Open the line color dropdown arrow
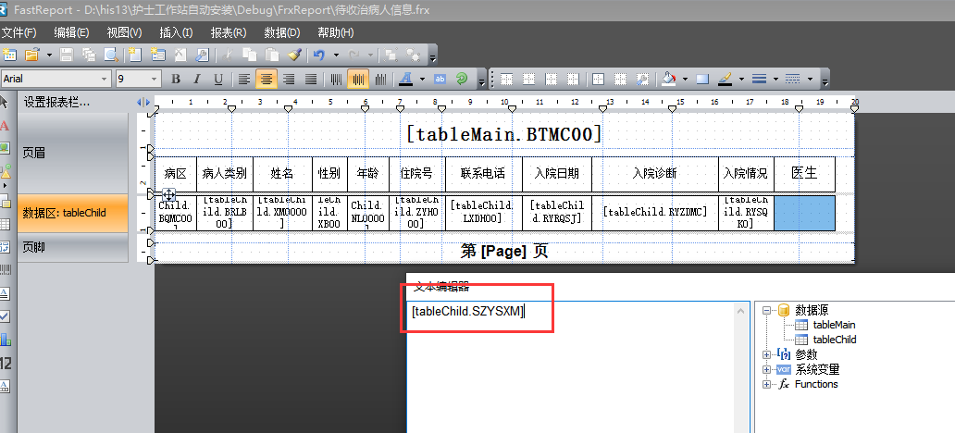The height and width of the screenshot is (433, 955). (x=741, y=79)
